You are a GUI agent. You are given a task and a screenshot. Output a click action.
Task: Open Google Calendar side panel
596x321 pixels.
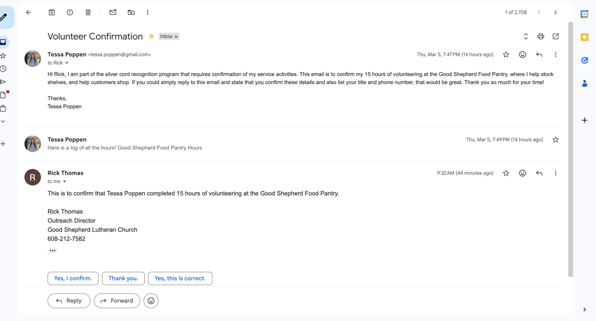(x=584, y=14)
